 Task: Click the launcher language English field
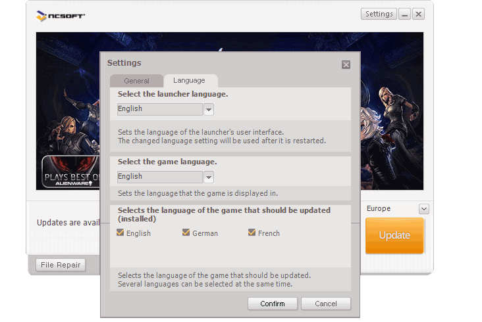(x=159, y=109)
